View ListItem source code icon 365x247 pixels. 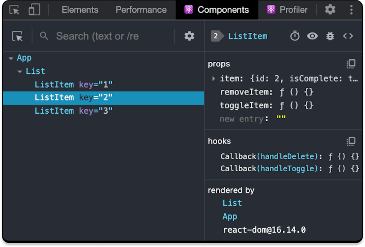(x=348, y=36)
